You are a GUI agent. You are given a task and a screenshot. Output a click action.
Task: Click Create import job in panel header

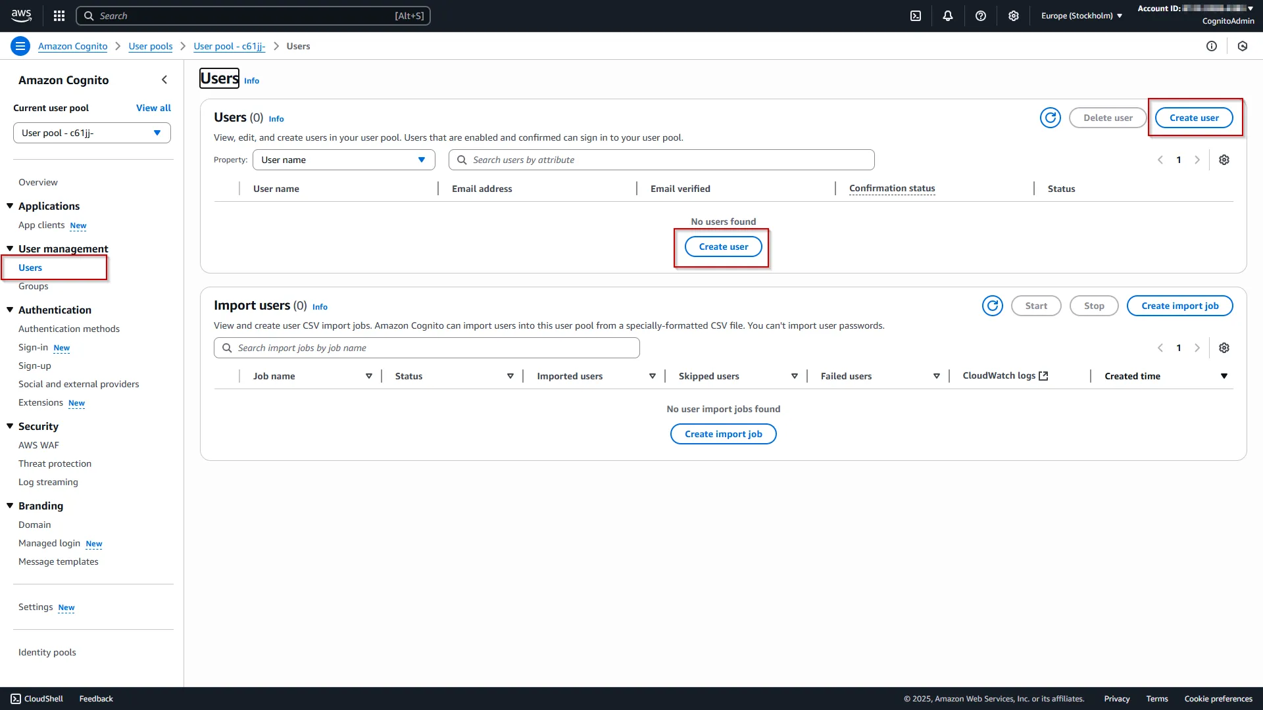point(1180,306)
